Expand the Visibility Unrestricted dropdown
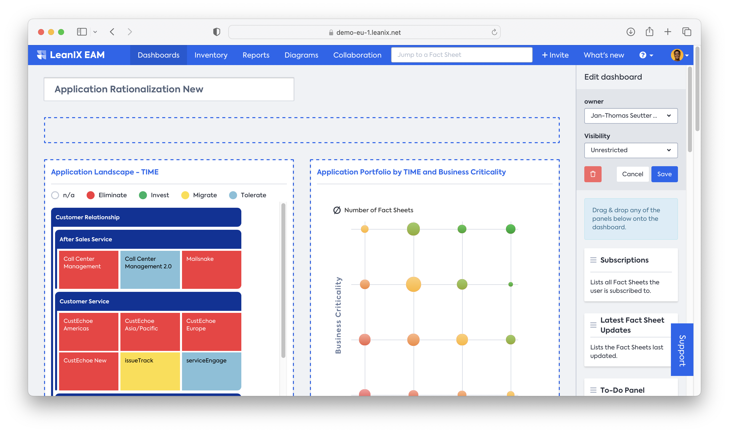Image resolution: width=729 pixels, height=433 pixels. tap(630, 150)
